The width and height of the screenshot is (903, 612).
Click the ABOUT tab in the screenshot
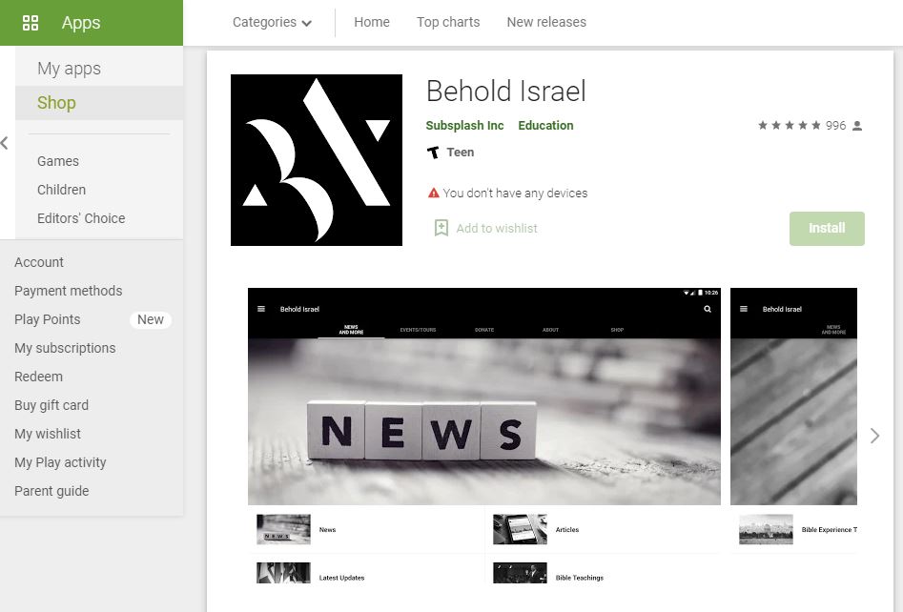pos(550,330)
